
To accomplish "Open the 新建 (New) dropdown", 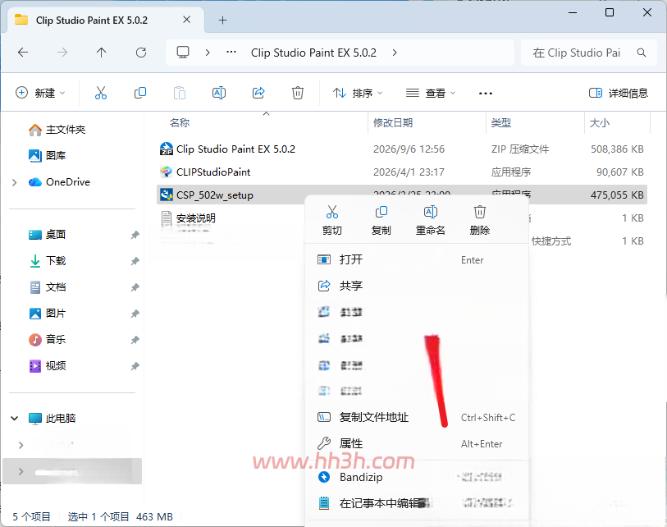I will (40, 93).
